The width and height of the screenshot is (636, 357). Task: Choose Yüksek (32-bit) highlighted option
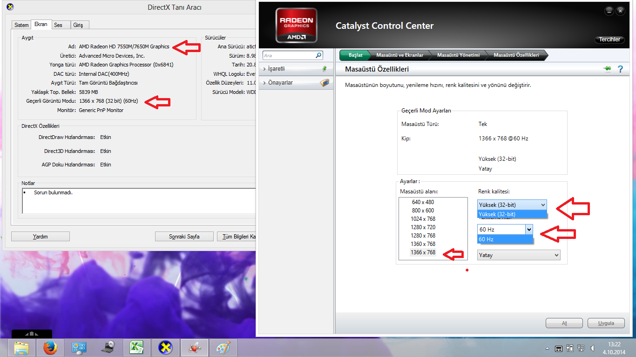tap(512, 214)
